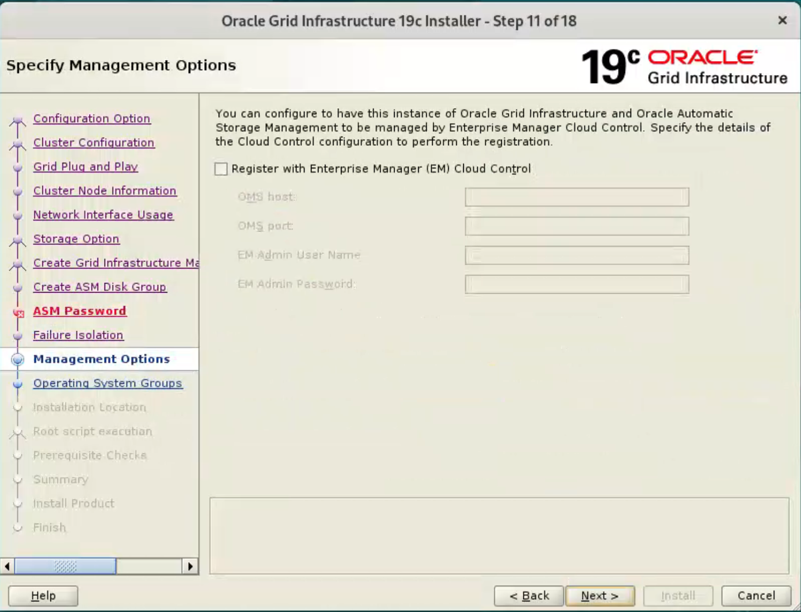Jump to Cluster Node Information step
This screenshot has width=801, height=612.
[x=105, y=191]
